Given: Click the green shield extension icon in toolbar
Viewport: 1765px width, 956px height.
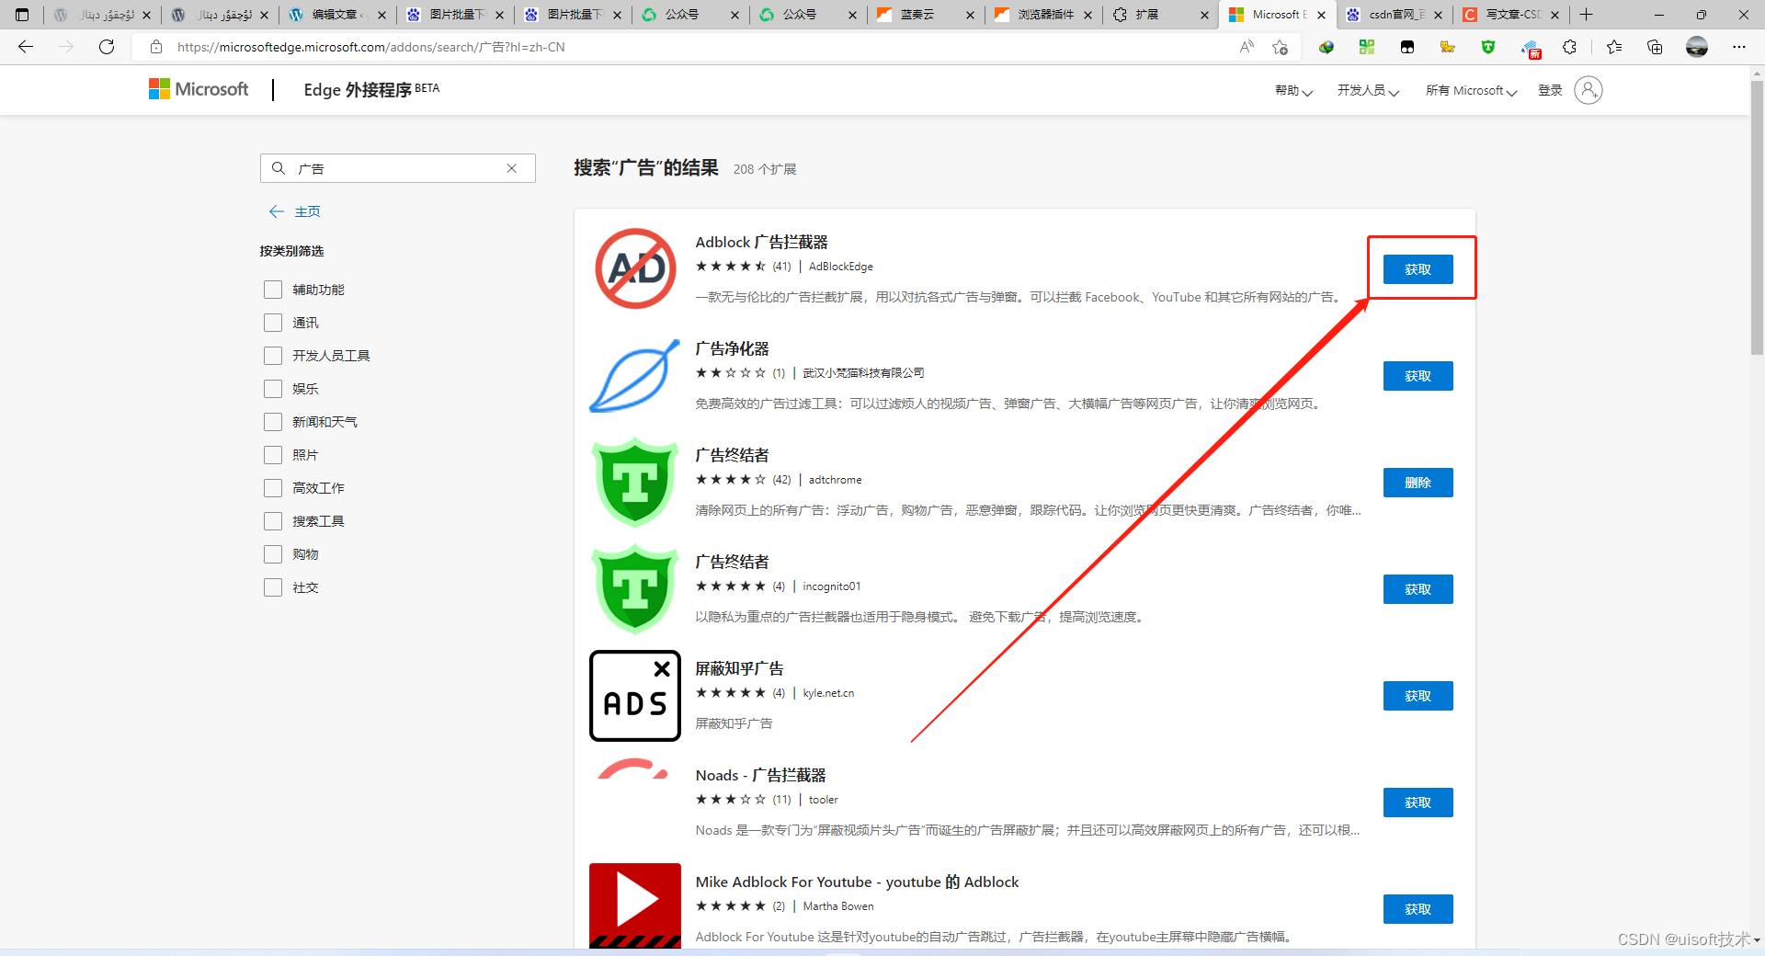Looking at the screenshot, I should 1488,47.
